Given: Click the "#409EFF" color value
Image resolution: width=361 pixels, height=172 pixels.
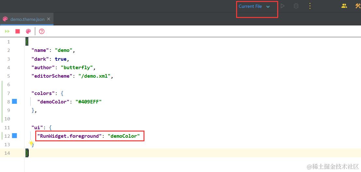Looking at the screenshot, I should coord(88,102).
